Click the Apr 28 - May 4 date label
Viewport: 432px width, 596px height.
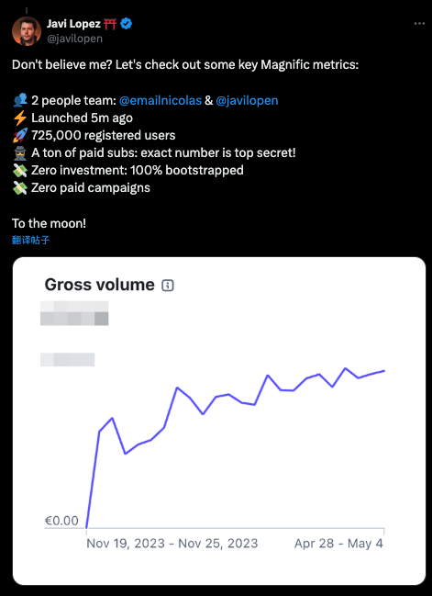[338, 543]
